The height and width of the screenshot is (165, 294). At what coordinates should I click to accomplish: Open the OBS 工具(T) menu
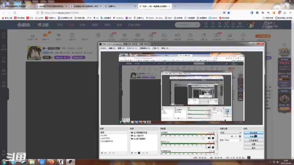155,48
